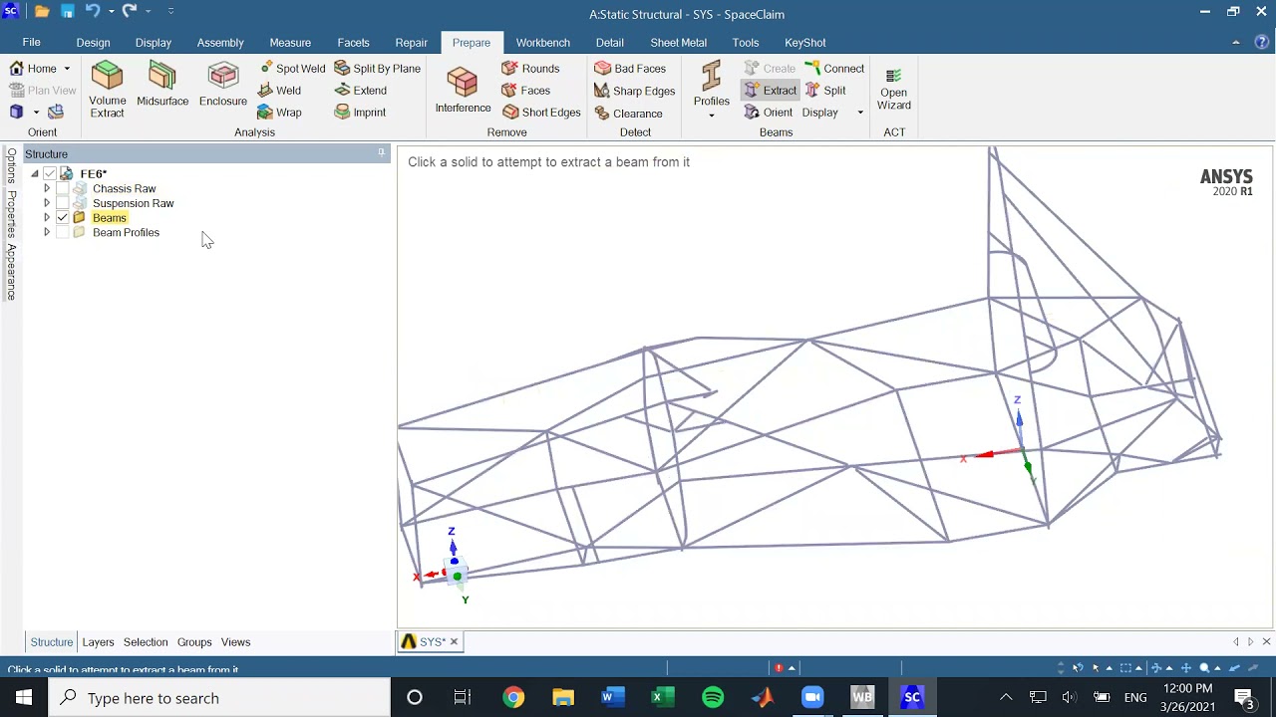Expand the Beam Profiles tree node
This screenshot has height=717, width=1276.
pos(47,233)
